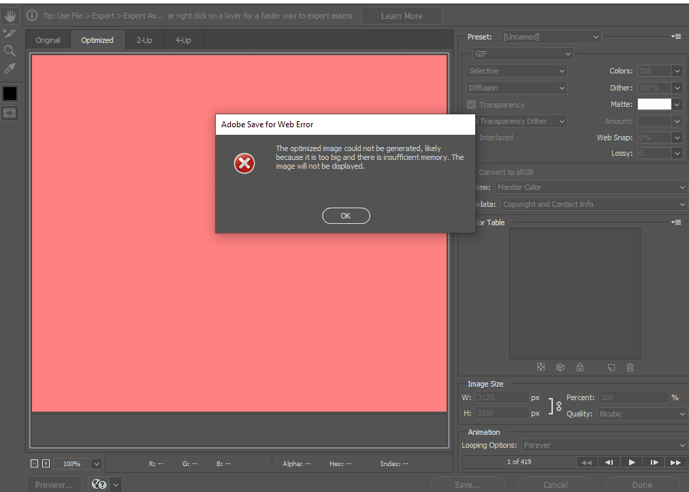Switch to the Original tab
This screenshot has width=689, height=492.
click(x=48, y=40)
